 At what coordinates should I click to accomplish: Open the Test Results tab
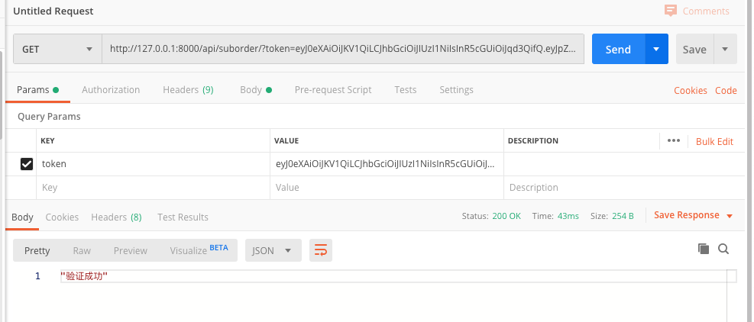183,217
